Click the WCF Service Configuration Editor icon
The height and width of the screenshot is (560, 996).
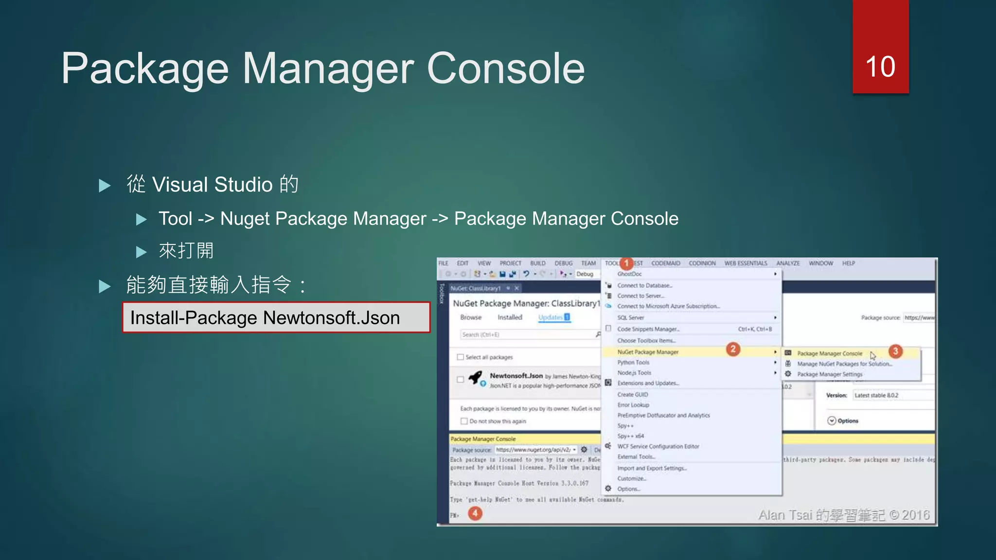(x=608, y=446)
